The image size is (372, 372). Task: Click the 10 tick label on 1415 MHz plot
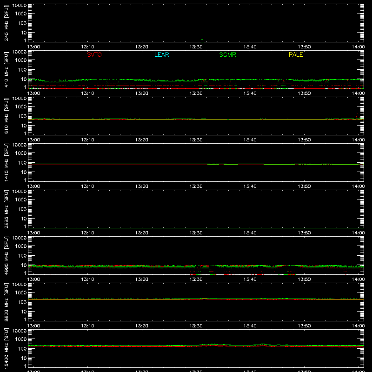pyautogui.click(x=24, y=172)
